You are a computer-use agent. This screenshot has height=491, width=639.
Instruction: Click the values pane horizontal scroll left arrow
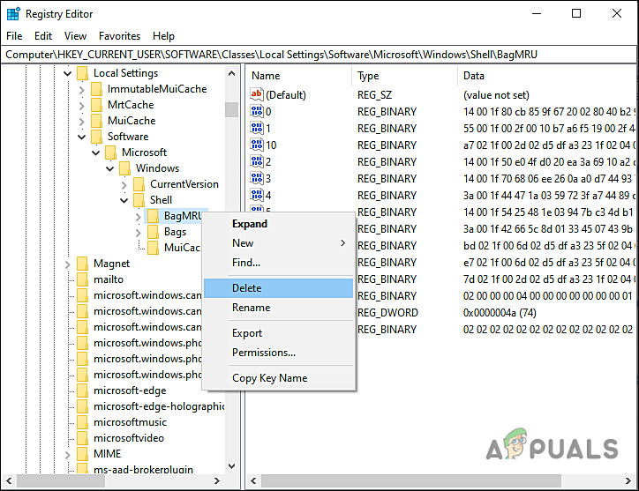point(253,480)
